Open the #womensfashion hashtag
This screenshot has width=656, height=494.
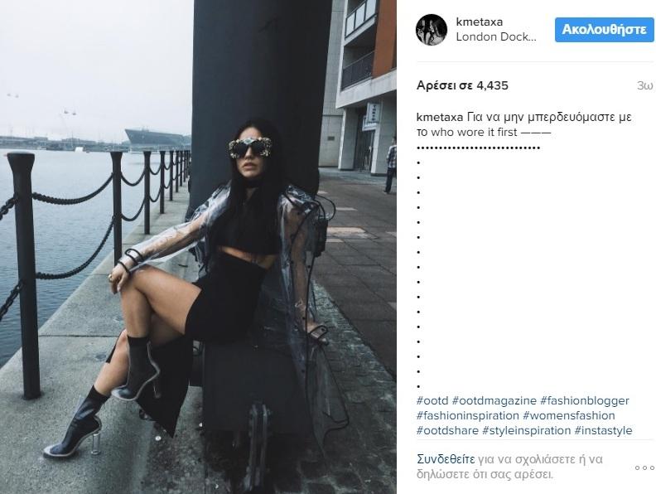[x=569, y=416]
